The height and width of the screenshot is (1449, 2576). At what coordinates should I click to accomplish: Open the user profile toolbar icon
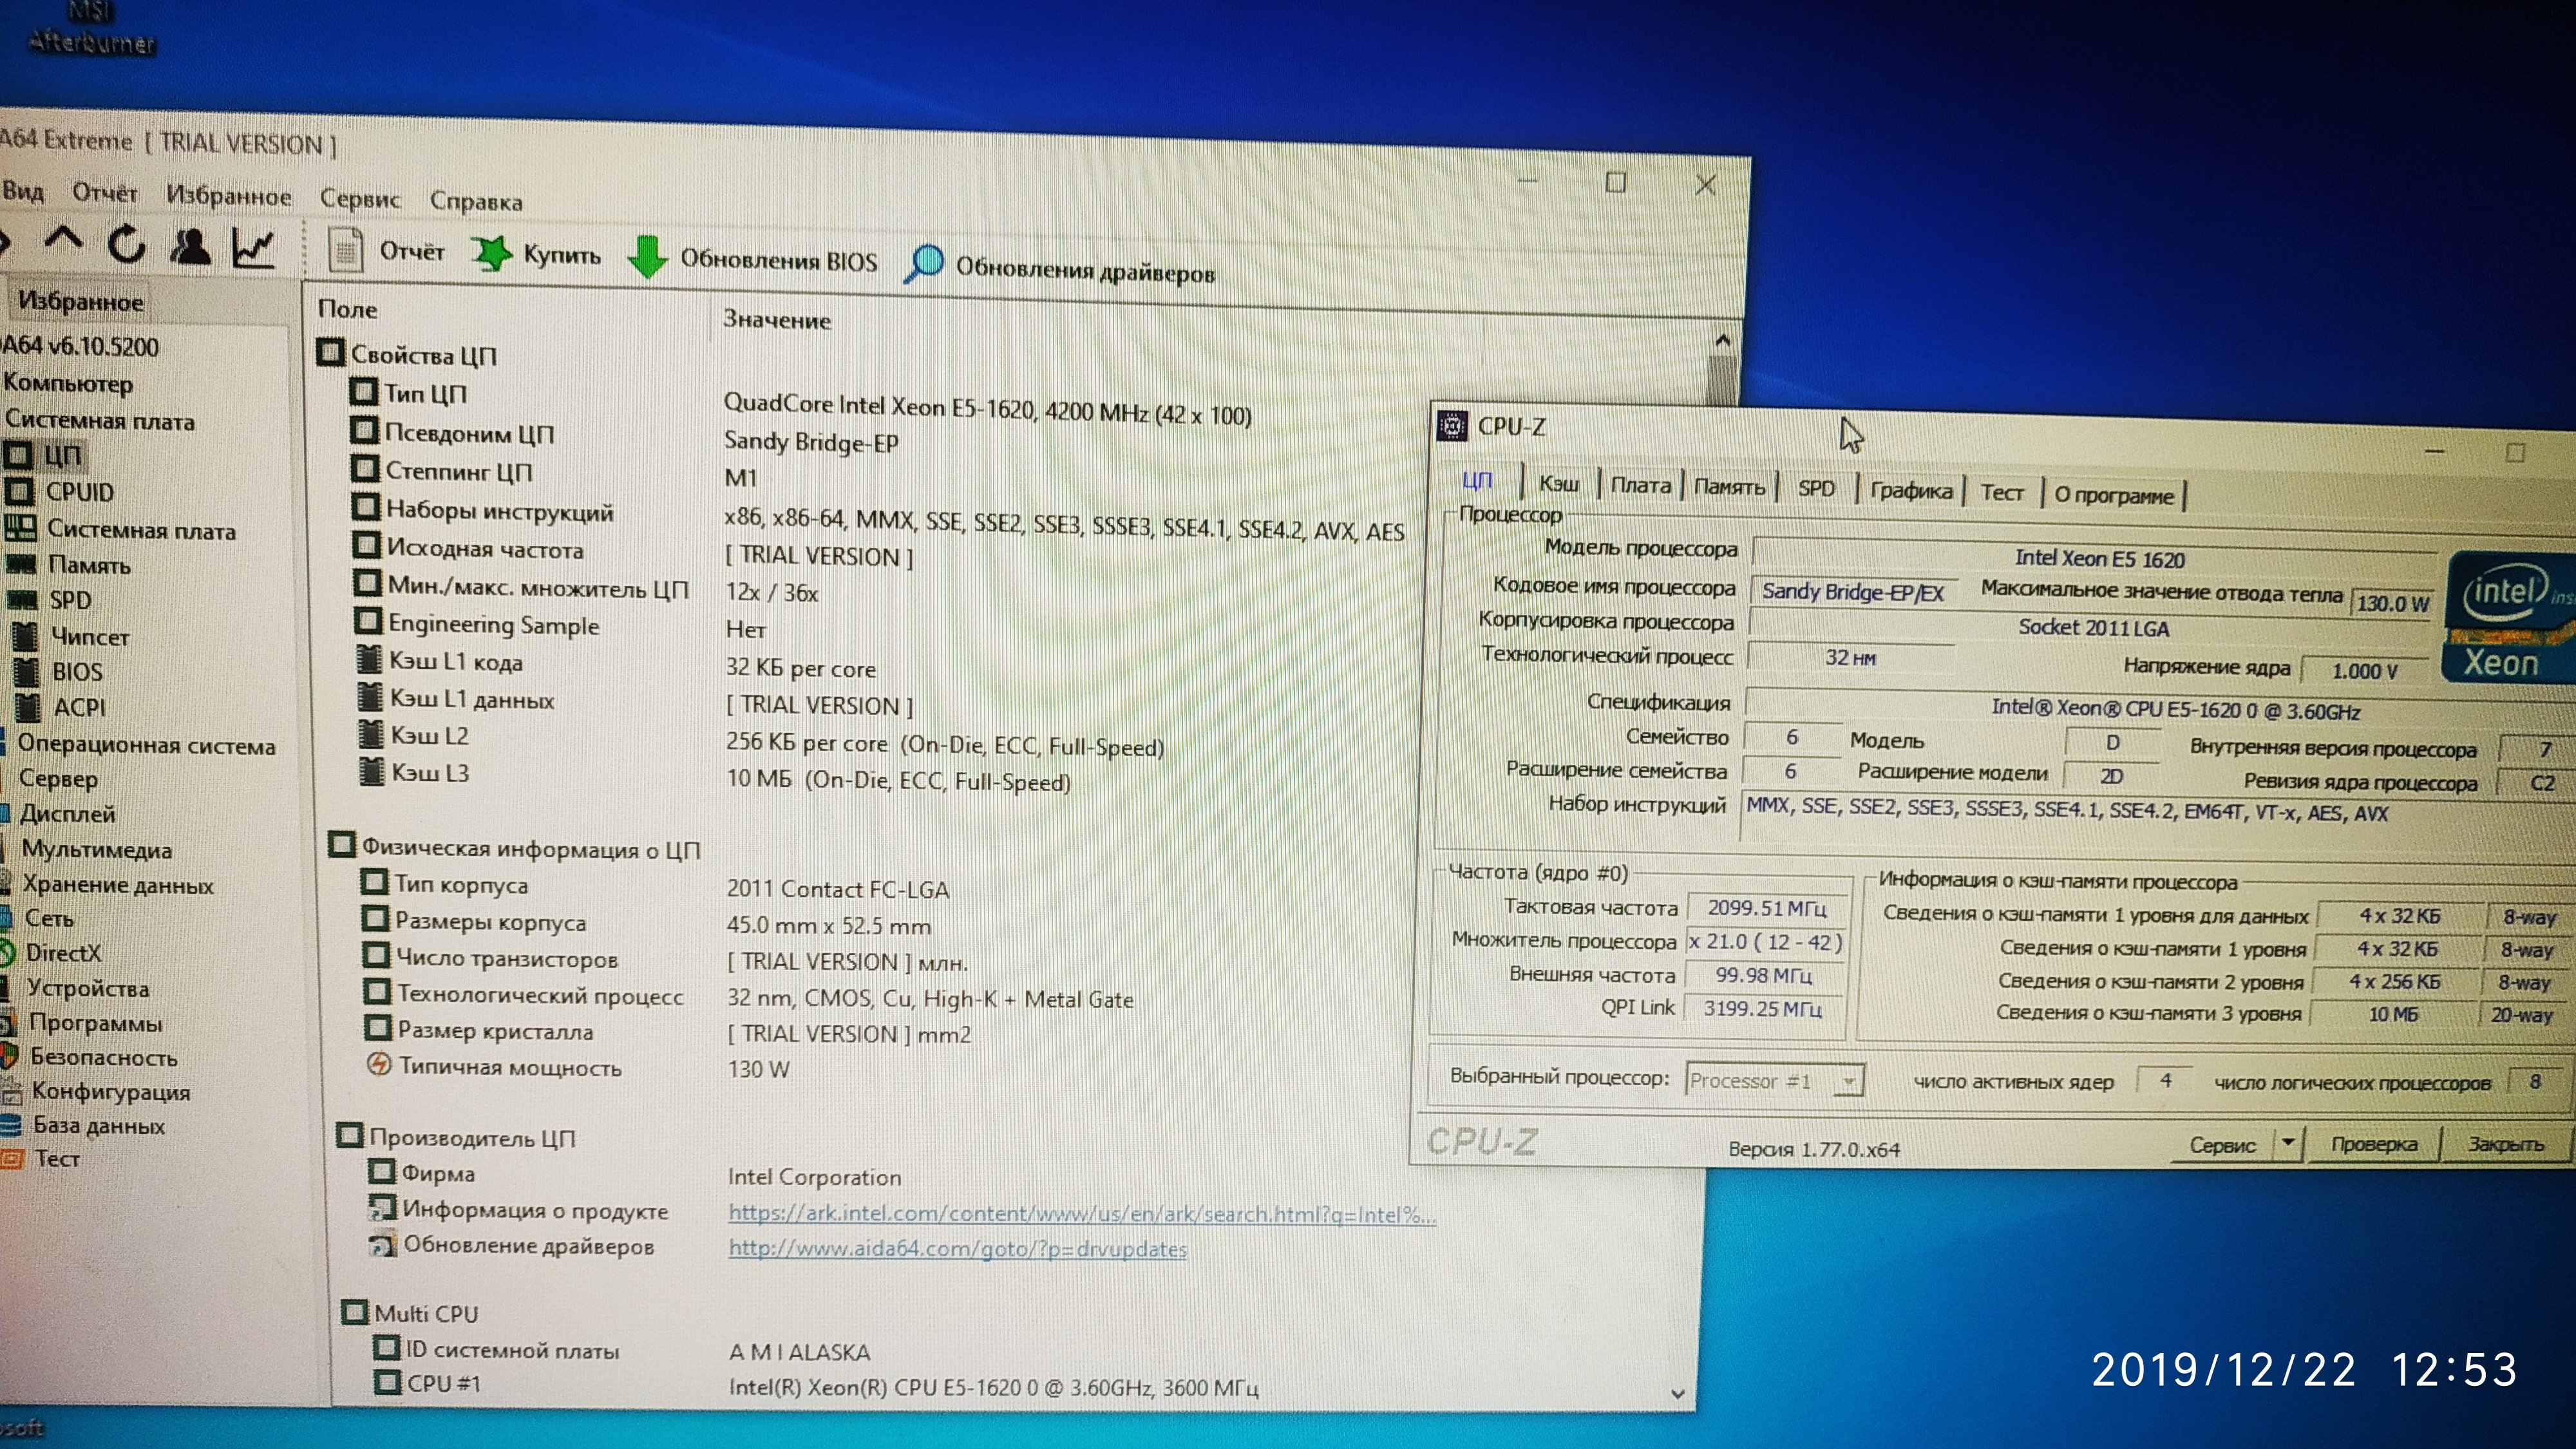coord(190,246)
